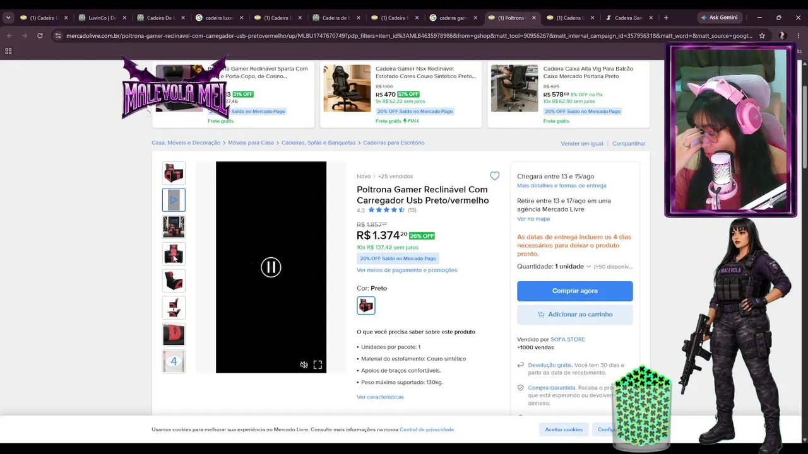Screen dimensions: 808x454
Task: Open the browser profile avatar
Action: click(783, 36)
